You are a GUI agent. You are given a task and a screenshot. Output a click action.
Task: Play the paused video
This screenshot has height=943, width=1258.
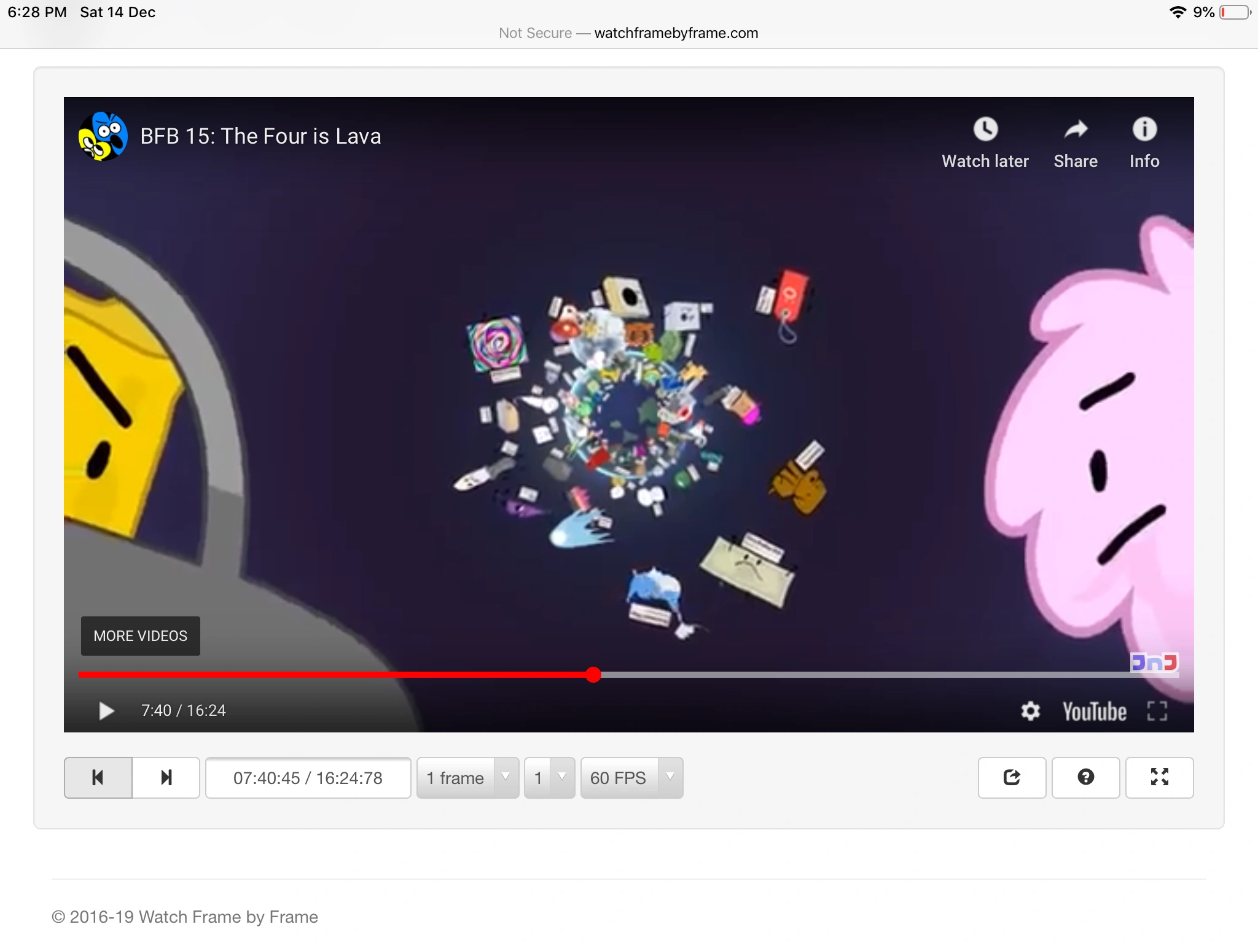[106, 711]
